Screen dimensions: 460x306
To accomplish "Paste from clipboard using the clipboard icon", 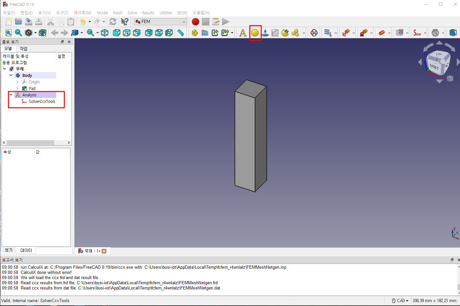I will click(x=71, y=22).
